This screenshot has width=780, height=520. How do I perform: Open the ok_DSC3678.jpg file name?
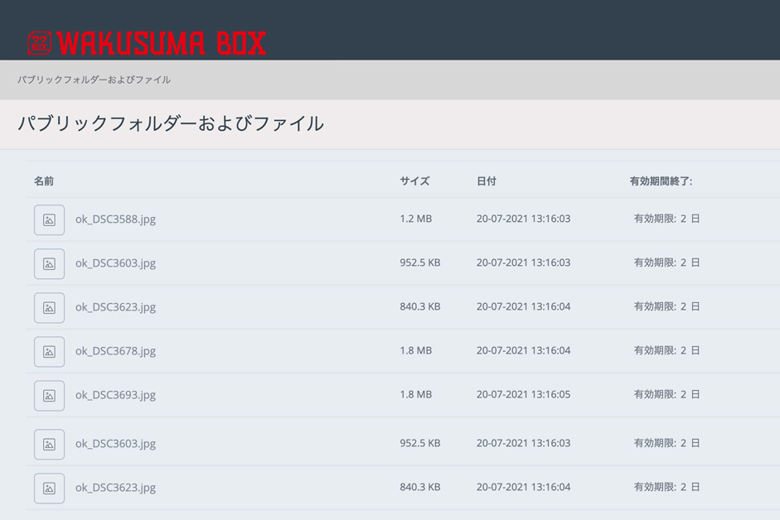click(x=115, y=351)
